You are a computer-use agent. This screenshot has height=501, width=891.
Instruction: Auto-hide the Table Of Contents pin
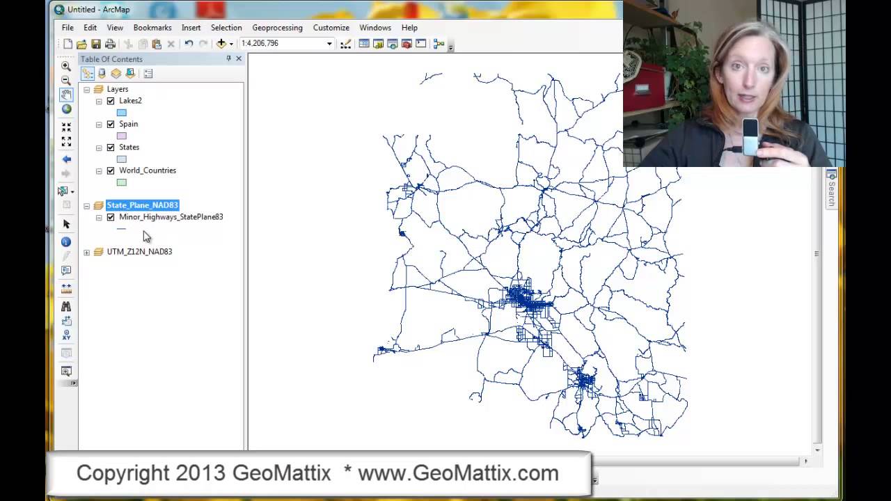point(228,59)
